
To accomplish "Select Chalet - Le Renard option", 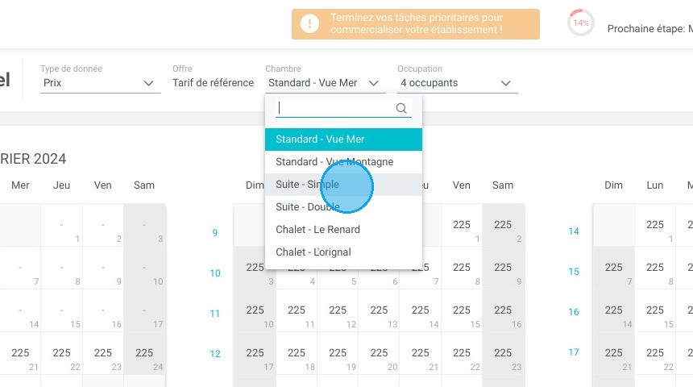I will [x=343, y=230].
